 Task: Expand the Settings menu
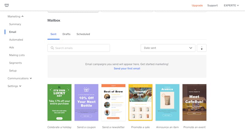point(14,86)
